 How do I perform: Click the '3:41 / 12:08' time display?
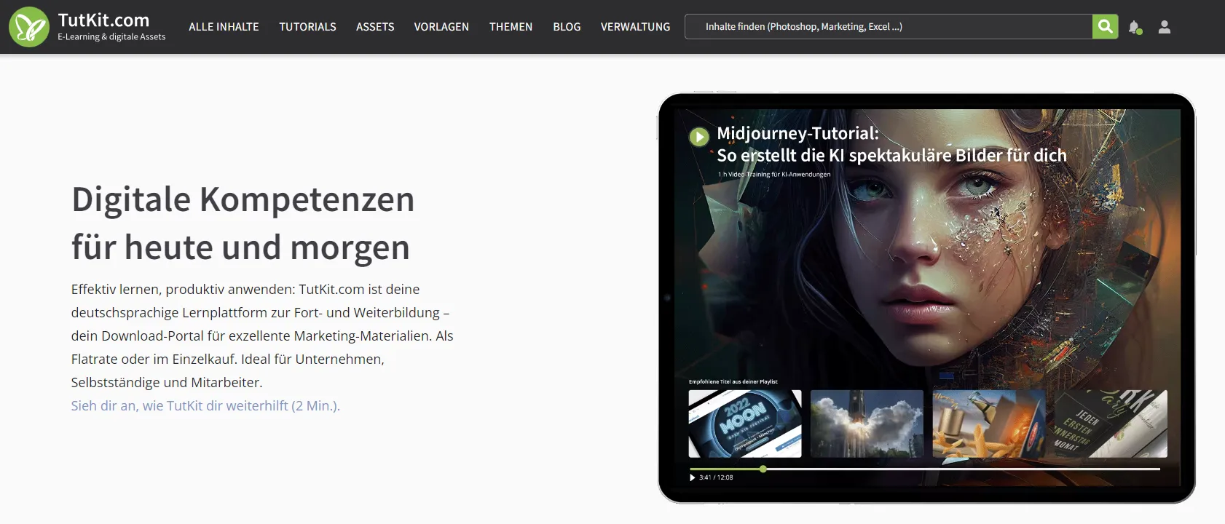click(716, 477)
